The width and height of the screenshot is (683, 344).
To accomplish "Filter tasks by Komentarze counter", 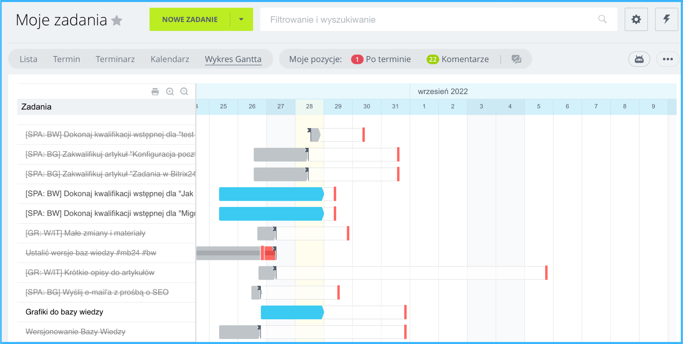I will click(x=458, y=59).
